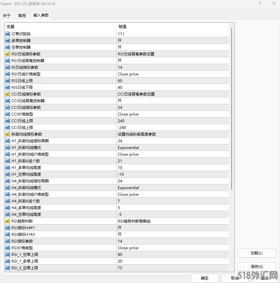This screenshot has height=283, width=280.
Task: Select the text RSI日线背离参数设置
Action: (136, 54)
